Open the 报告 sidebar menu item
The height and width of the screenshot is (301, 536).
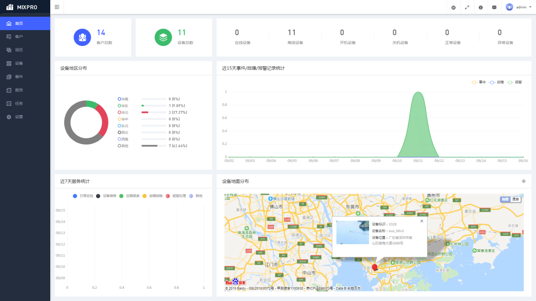[x=19, y=90]
